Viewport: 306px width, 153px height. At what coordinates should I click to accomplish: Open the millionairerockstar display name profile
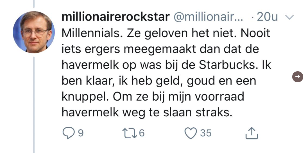click(115, 17)
